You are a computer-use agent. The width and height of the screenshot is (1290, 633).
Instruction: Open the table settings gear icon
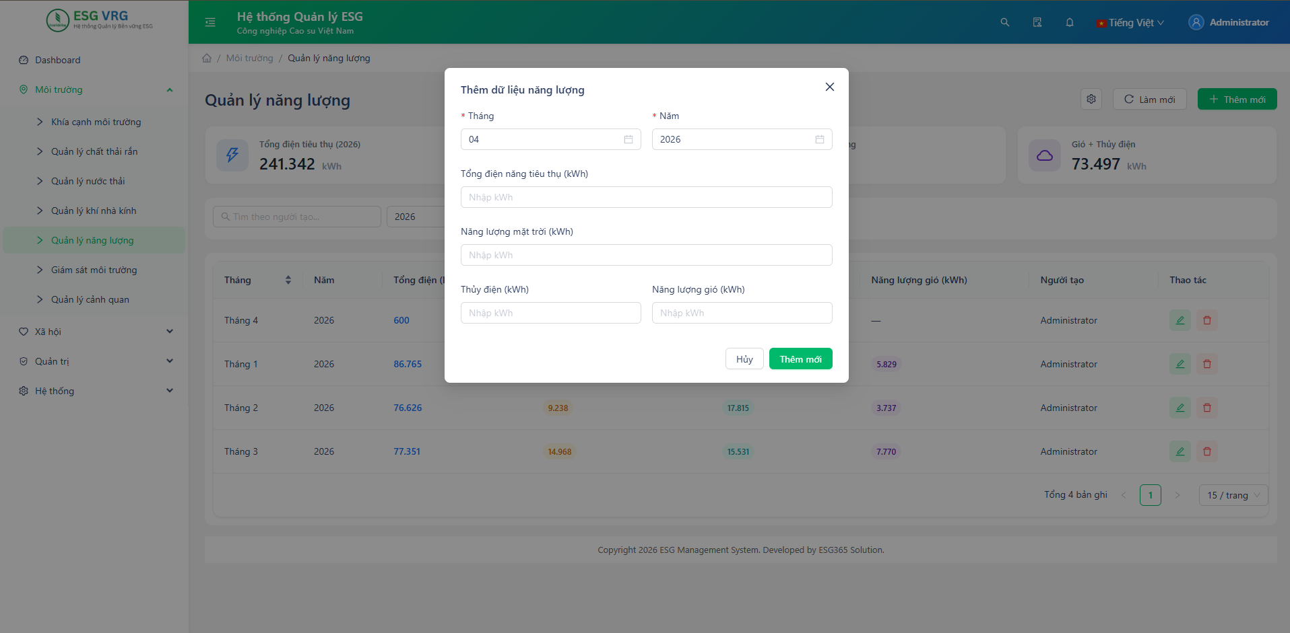pos(1091,99)
